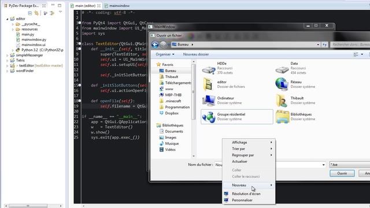The width and height of the screenshot is (370, 208).
Task: Click the Back arrow in file dialog
Action: click(155, 44)
